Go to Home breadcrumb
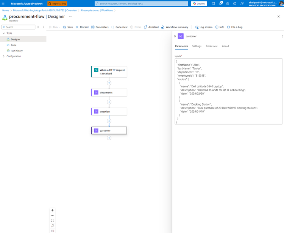The width and height of the screenshot is (284, 233). tap(6, 11)
